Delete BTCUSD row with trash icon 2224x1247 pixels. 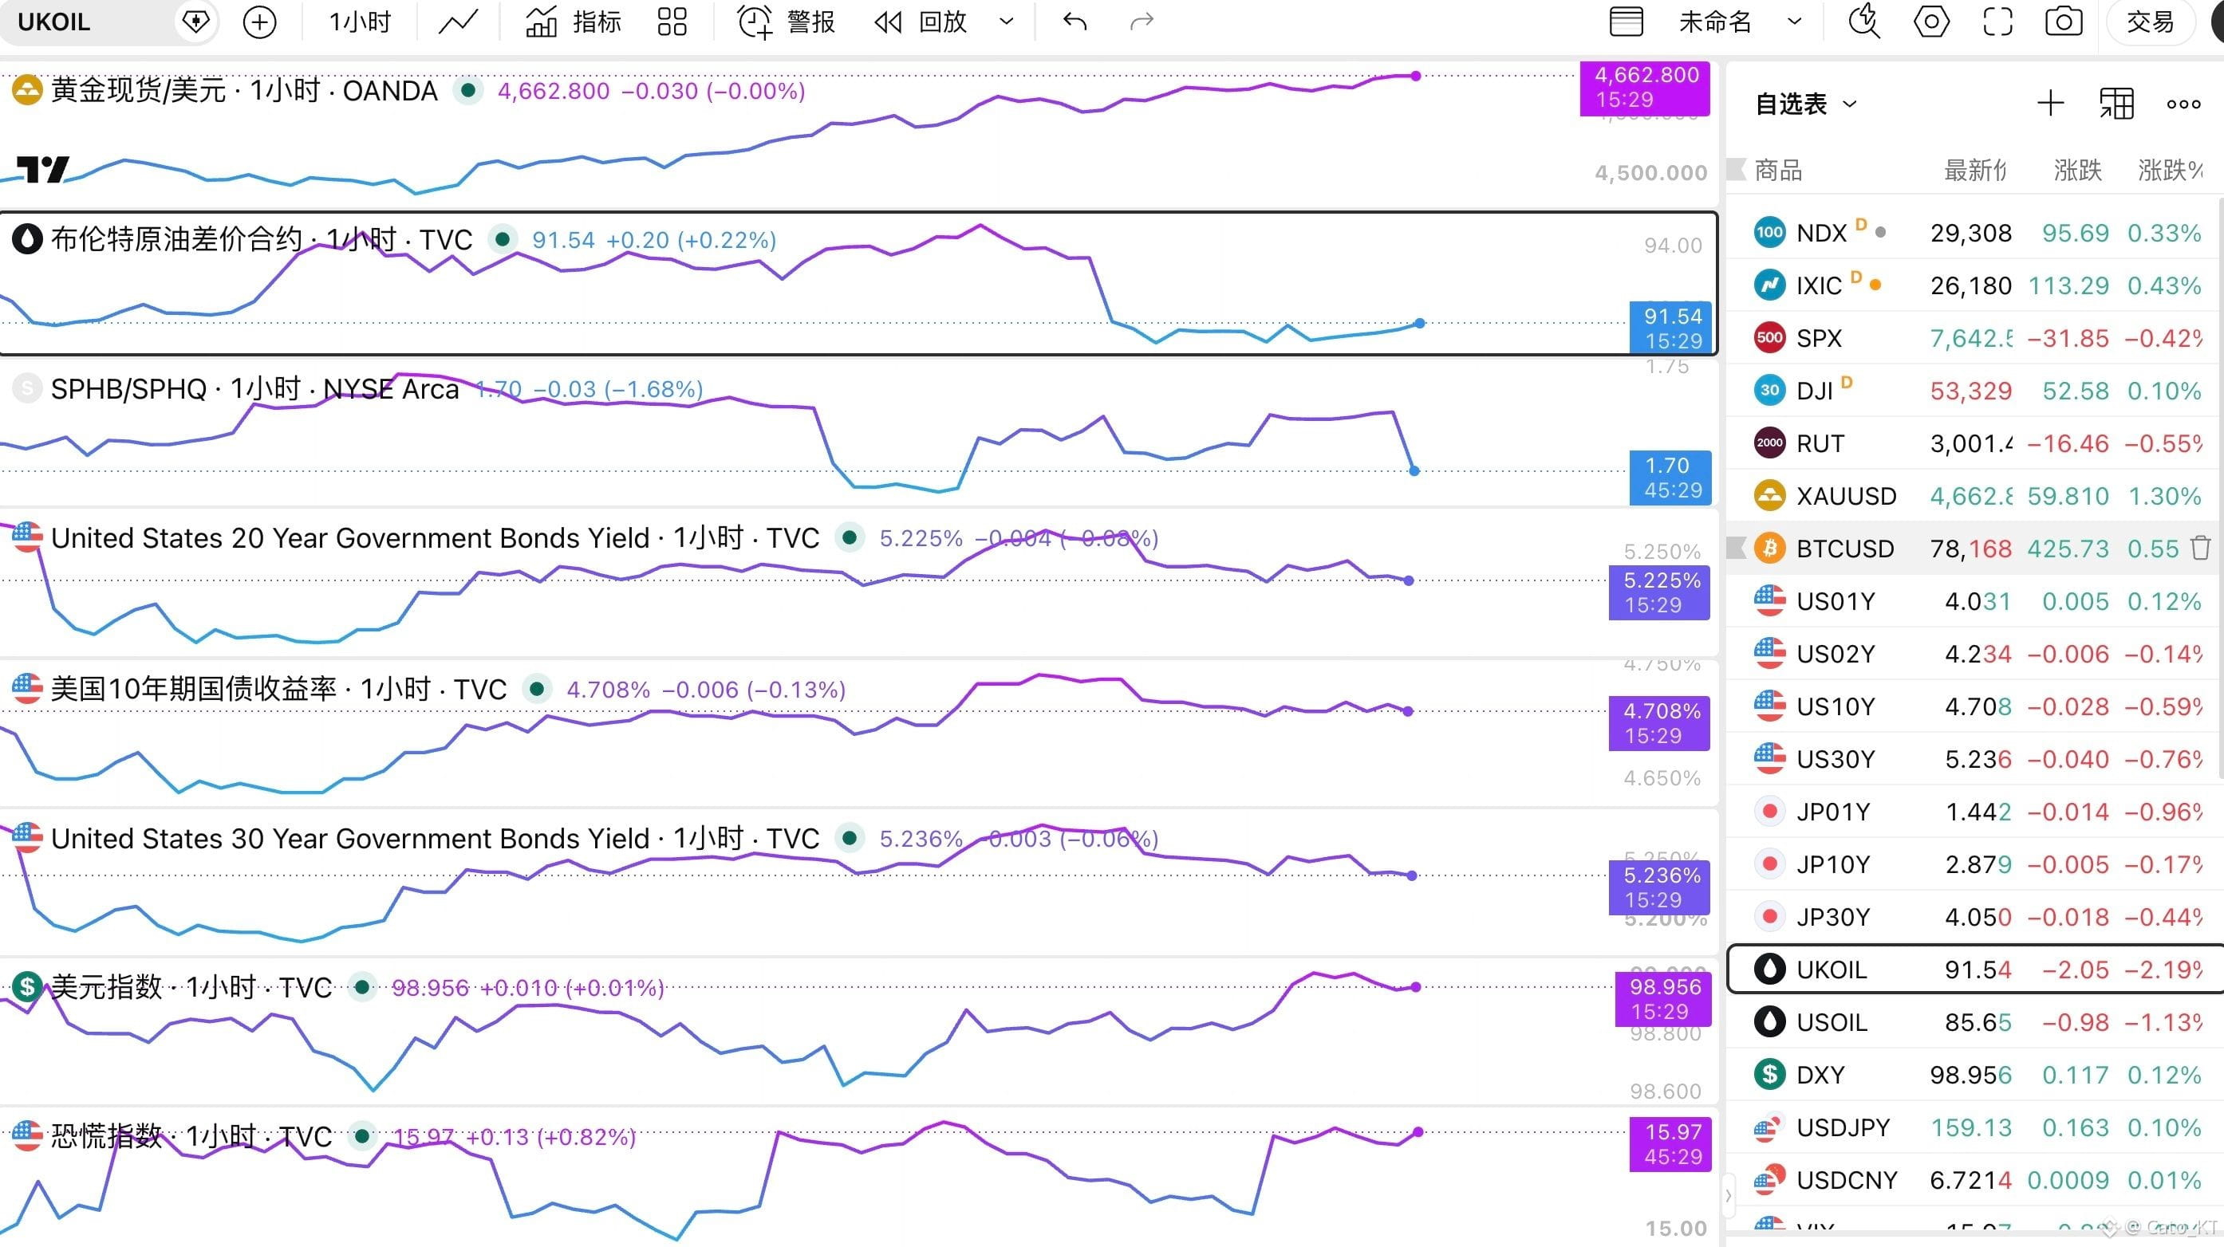tap(2201, 547)
